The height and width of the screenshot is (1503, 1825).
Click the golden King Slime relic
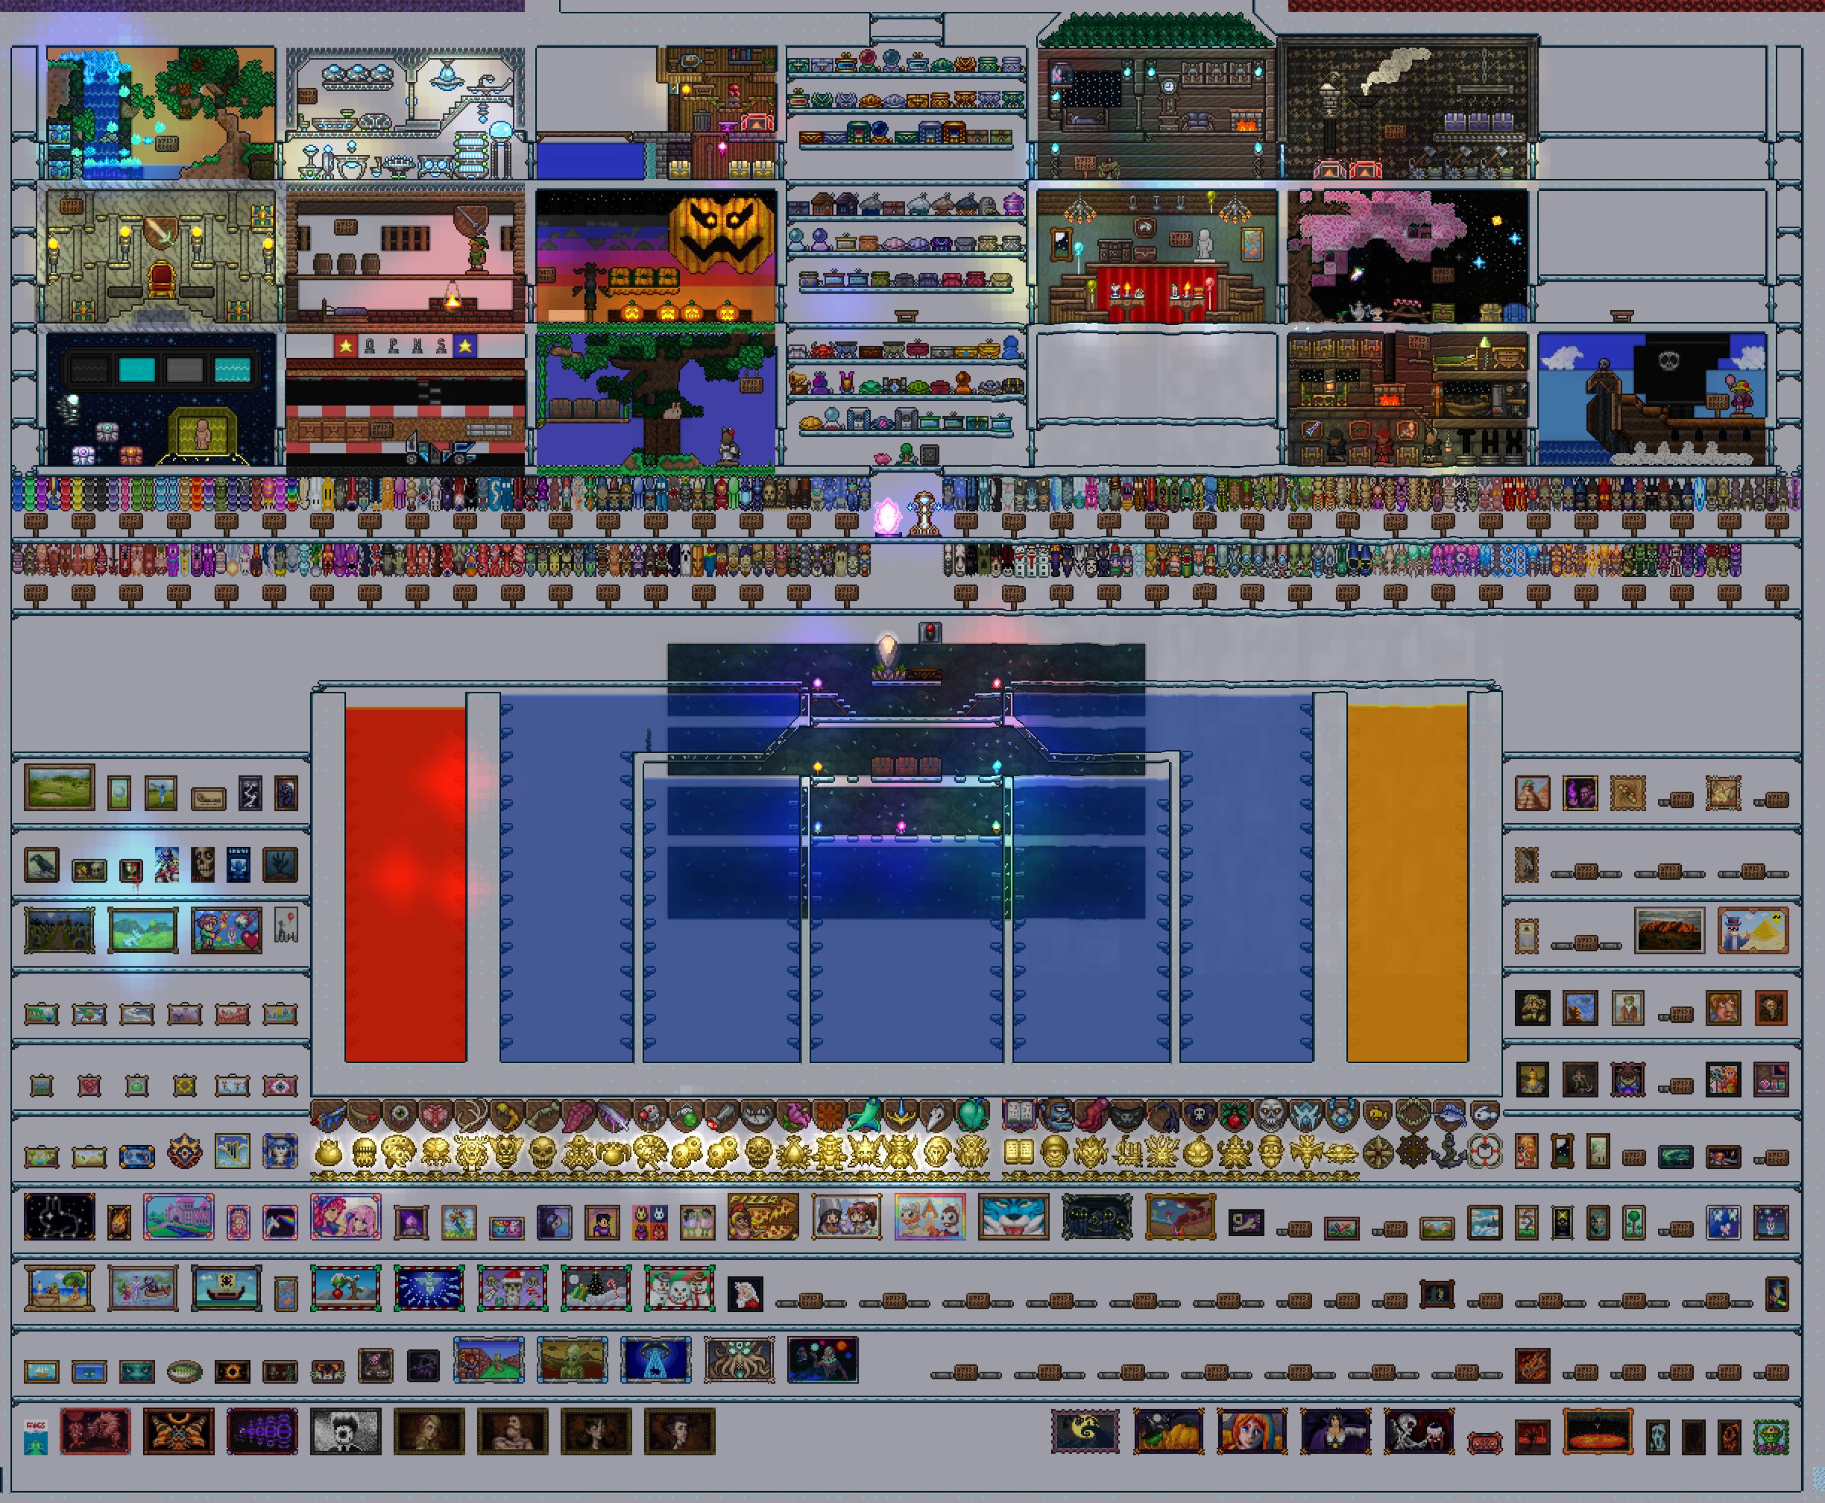point(327,1153)
